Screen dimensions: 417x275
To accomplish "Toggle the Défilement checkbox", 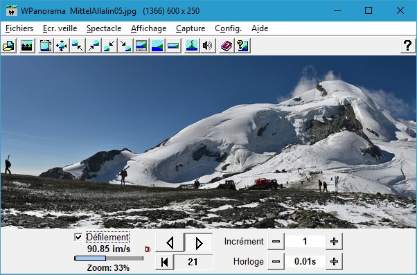I will (x=78, y=237).
